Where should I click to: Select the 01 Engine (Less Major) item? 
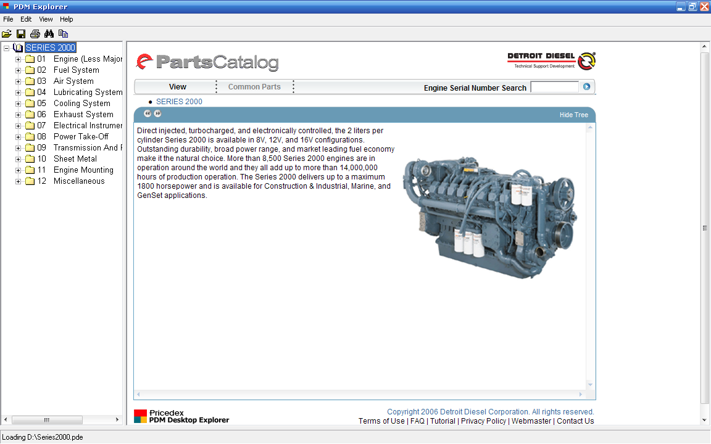pyautogui.click(x=80, y=59)
